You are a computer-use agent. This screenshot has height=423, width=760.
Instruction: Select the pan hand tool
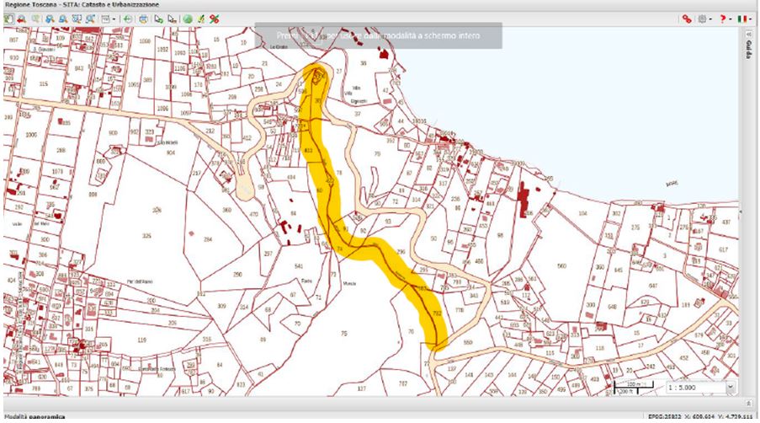8,18
